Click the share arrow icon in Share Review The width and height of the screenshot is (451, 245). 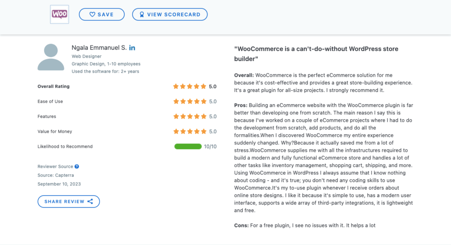point(90,201)
